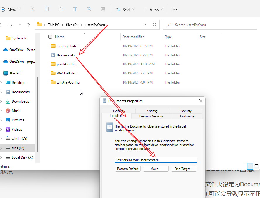
Task: Click the Copy icon in toolbar
Action: 47,9
